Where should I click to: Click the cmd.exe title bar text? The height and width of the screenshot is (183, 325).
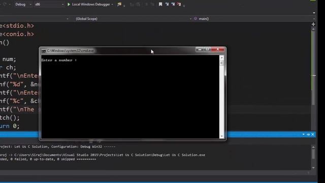tap(70, 51)
